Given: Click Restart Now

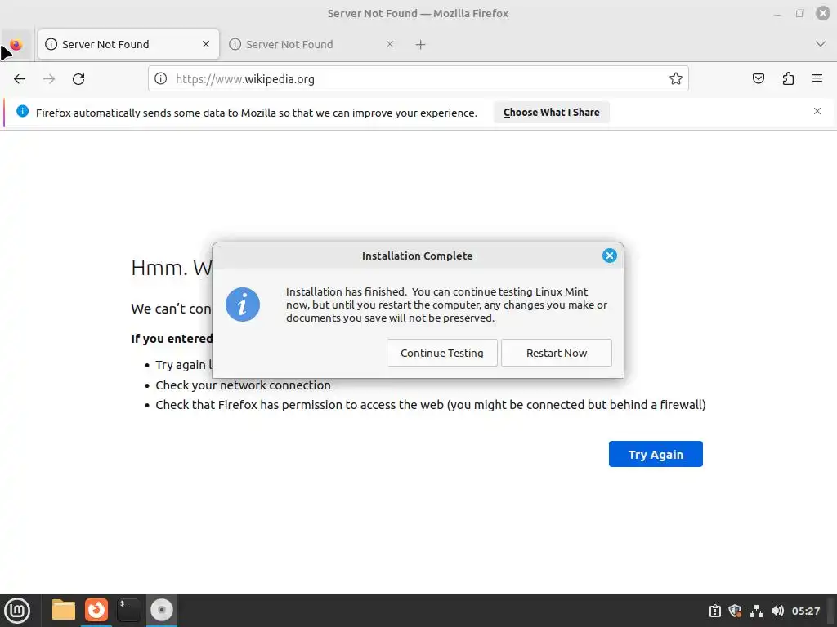Looking at the screenshot, I should click(556, 353).
